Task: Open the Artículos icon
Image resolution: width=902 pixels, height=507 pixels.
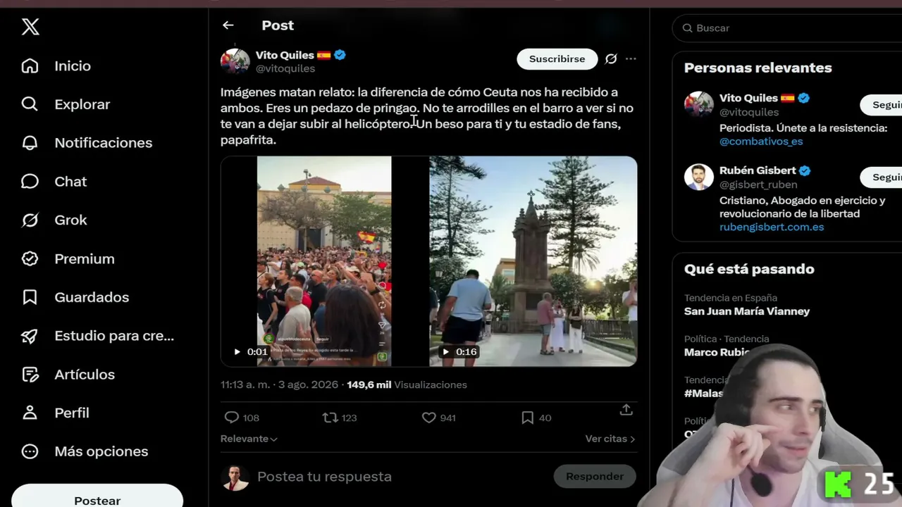Action: click(30, 375)
